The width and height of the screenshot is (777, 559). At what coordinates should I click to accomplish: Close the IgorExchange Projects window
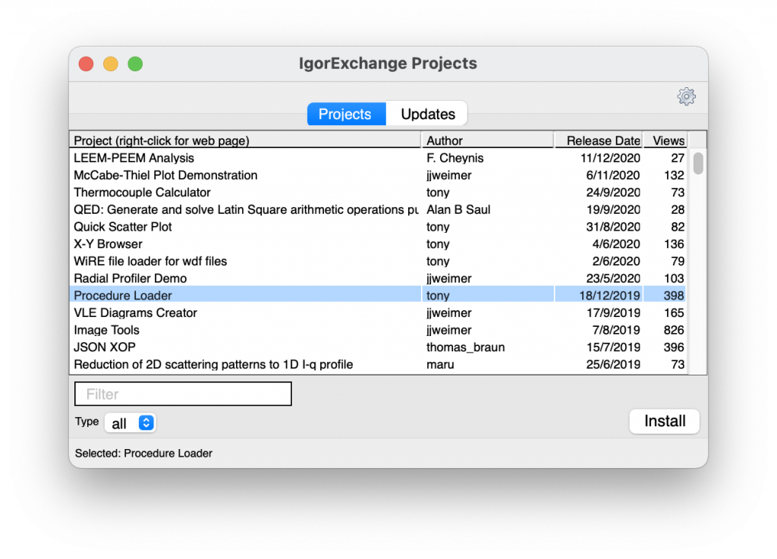[87, 64]
